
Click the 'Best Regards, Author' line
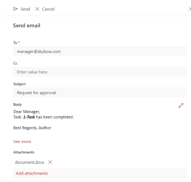(x=32, y=128)
